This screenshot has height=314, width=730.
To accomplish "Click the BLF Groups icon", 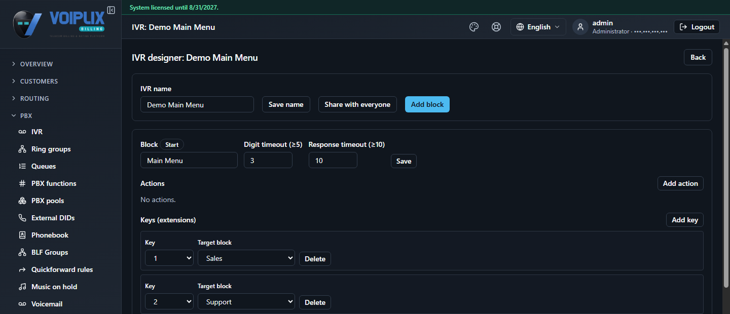I will click(22, 252).
